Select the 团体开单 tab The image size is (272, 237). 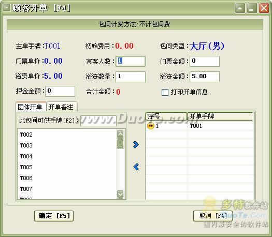31,107
